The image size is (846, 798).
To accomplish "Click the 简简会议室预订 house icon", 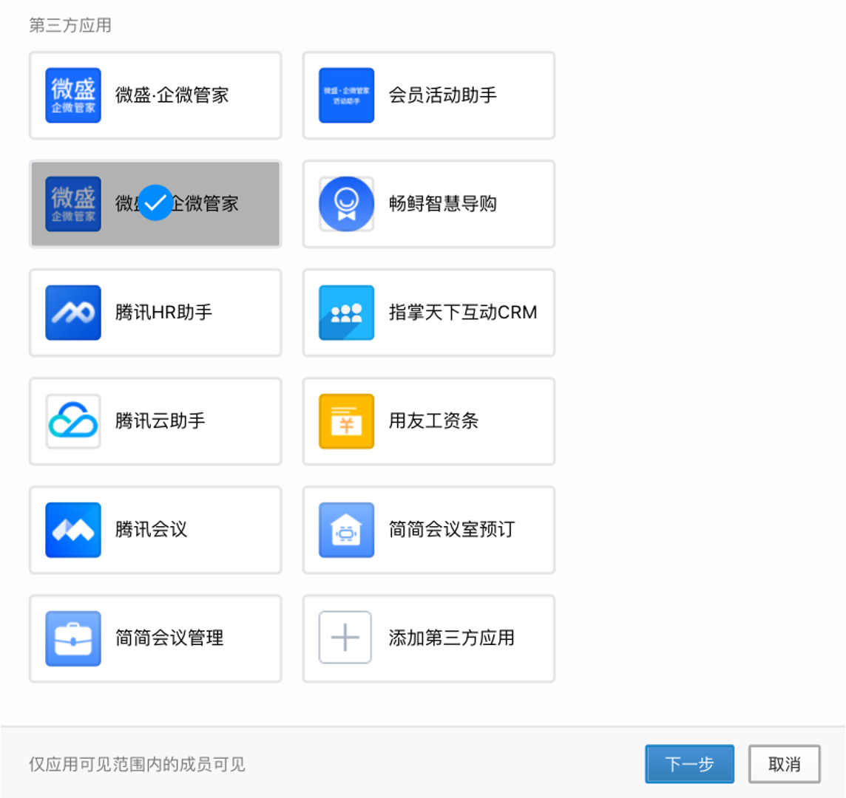I will [346, 530].
